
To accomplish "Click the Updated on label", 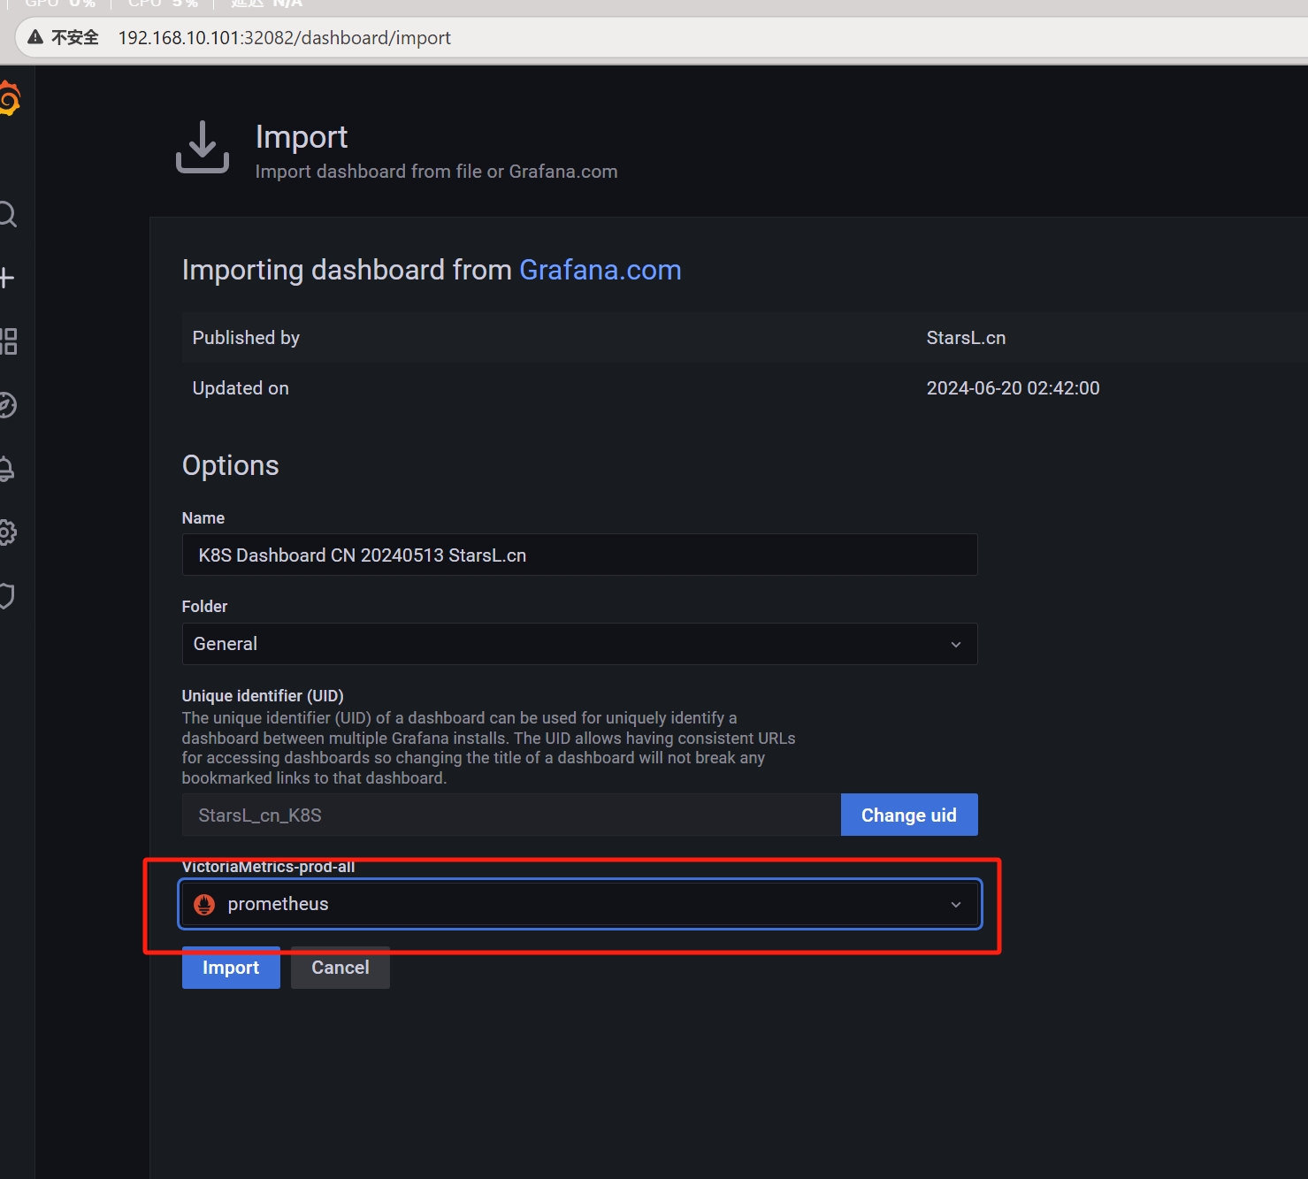I will [x=241, y=388].
